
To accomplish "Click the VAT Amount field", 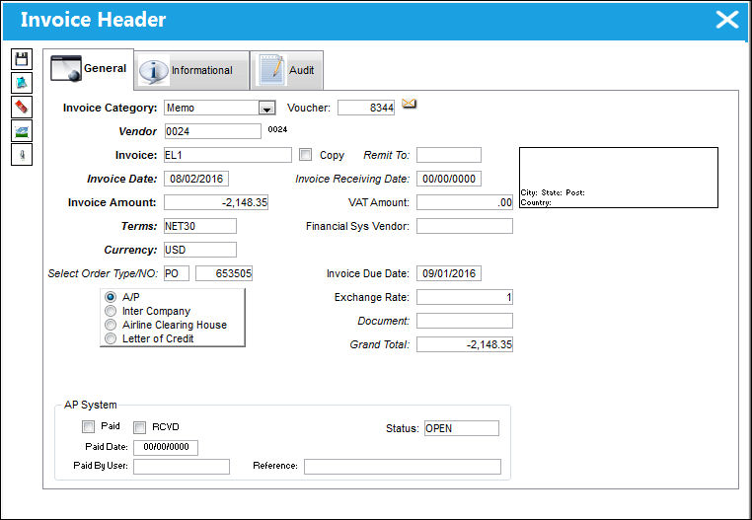I will (x=464, y=202).
